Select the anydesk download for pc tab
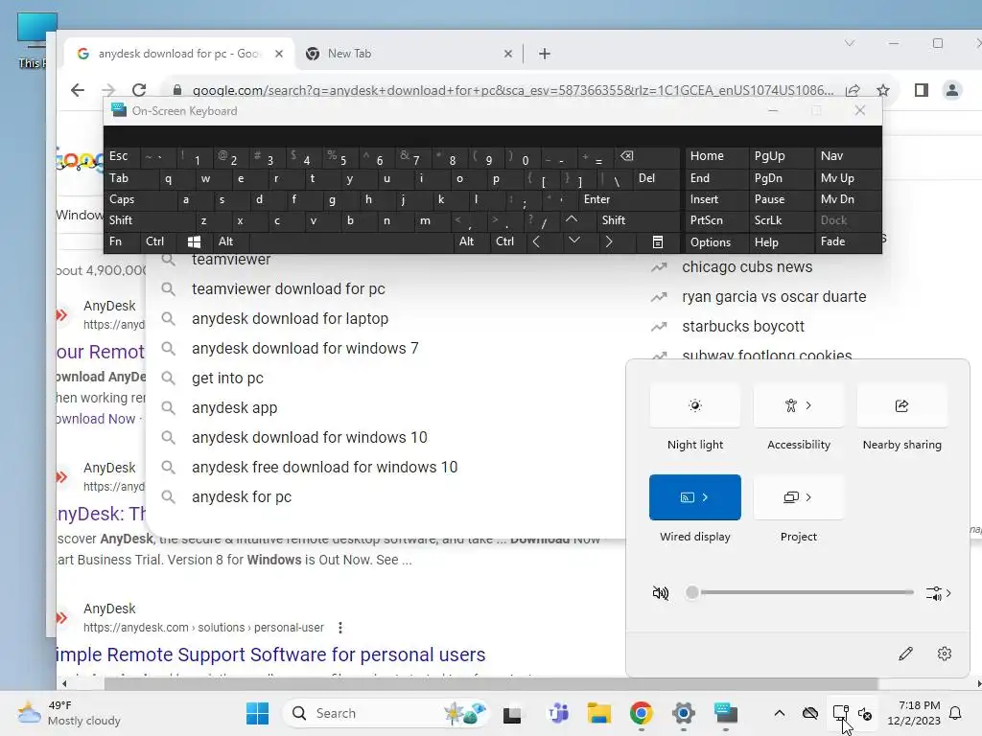982x736 pixels. pyautogui.click(x=179, y=54)
